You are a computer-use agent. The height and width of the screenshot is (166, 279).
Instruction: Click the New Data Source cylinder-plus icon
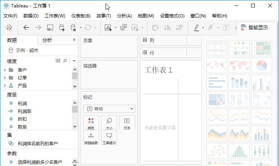pos(62,27)
